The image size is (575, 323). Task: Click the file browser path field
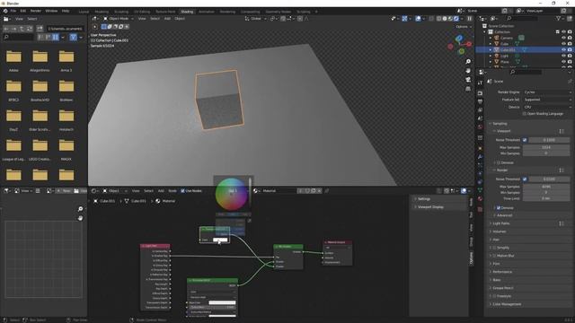[x=66, y=29]
